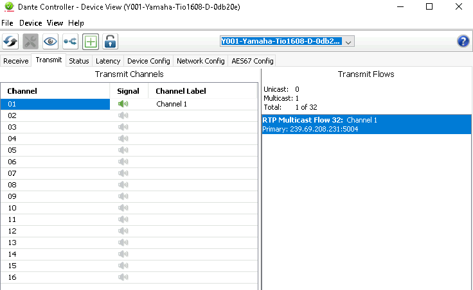This screenshot has height=290, width=473.
Task: Select the RTP Multicast Flow 32 entry
Action: point(366,124)
